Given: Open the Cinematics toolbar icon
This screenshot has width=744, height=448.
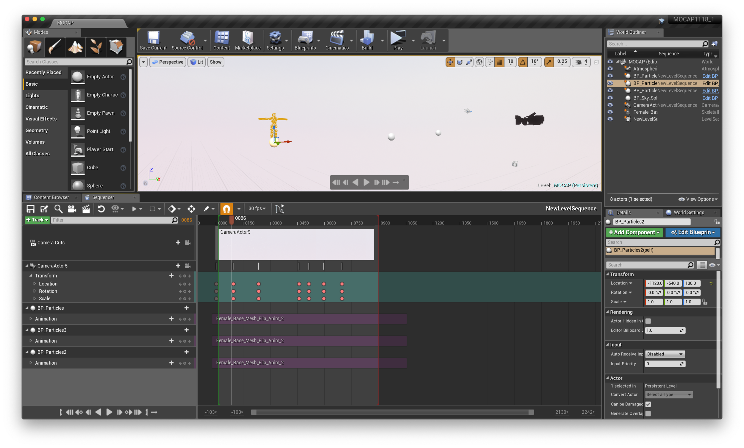Looking at the screenshot, I should [x=337, y=40].
